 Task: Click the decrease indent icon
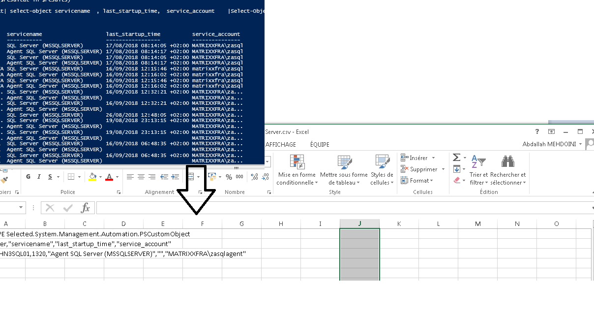pyautogui.click(x=164, y=177)
